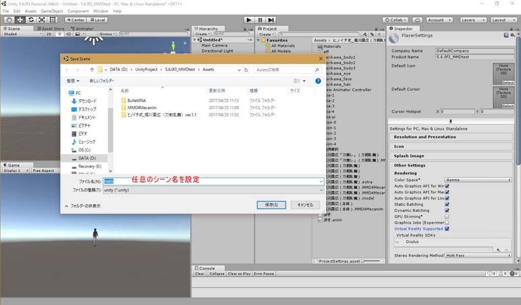Select the Move tool in Unity toolbar
The width and height of the screenshot is (521, 305).
(x=20, y=20)
